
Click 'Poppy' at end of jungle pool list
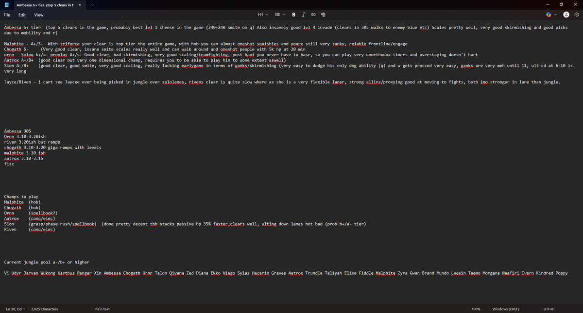point(562,273)
